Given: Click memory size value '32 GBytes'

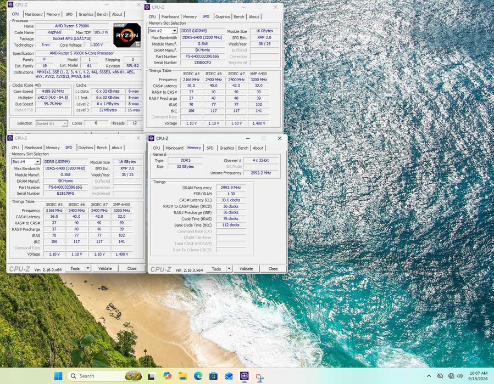Looking at the screenshot, I should [186, 166].
